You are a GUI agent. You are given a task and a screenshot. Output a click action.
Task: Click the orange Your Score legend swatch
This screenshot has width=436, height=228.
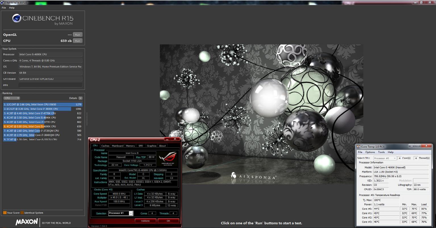click(5, 213)
